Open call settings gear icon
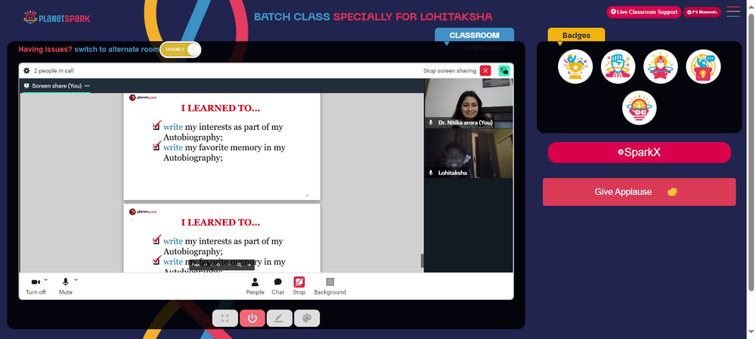 26,71
